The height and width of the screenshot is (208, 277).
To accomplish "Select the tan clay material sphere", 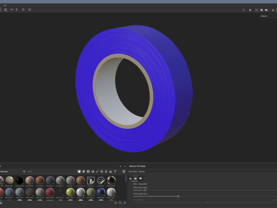I will (x=29, y=181).
